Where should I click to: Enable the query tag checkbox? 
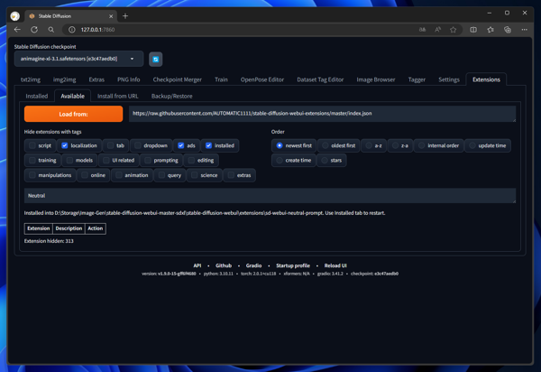pyautogui.click(x=161, y=175)
